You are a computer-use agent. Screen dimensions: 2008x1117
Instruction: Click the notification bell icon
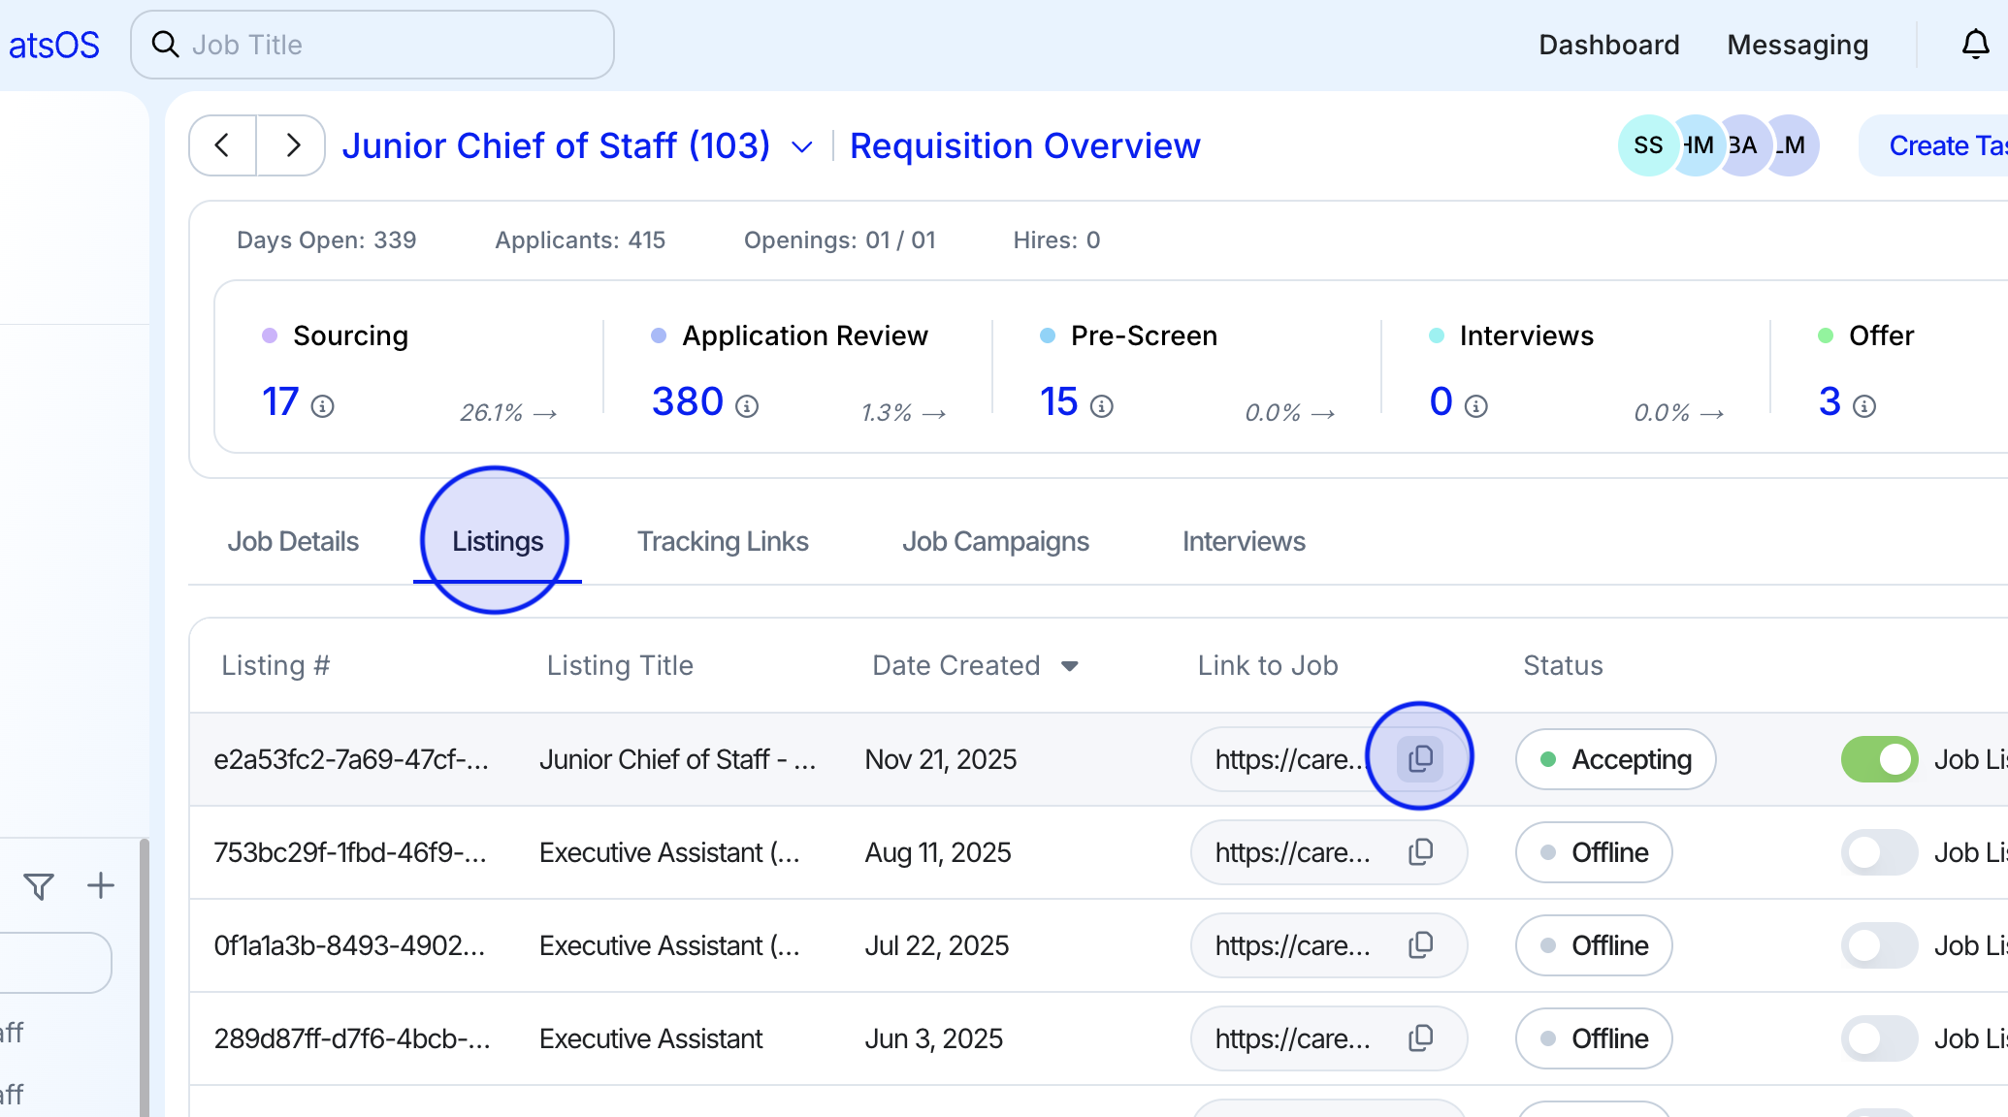tap(1975, 45)
